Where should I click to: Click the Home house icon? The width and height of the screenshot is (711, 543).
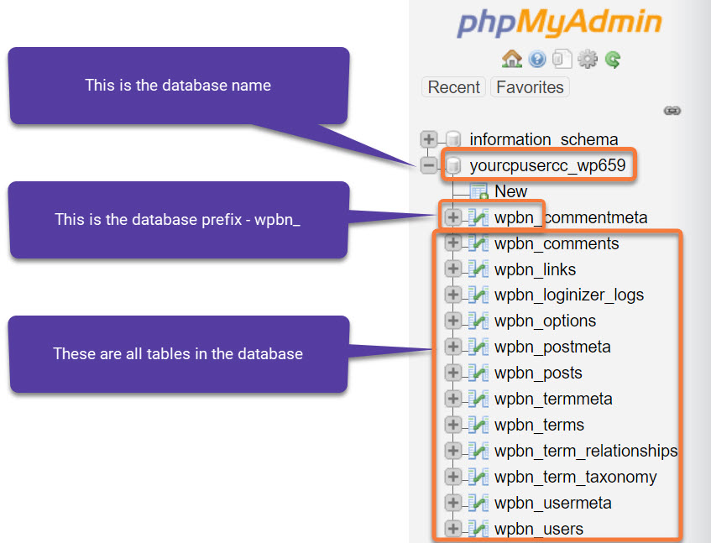click(511, 59)
